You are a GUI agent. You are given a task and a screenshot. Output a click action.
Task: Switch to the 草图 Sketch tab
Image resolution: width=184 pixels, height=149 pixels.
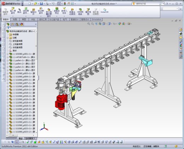[x=24, y=19]
